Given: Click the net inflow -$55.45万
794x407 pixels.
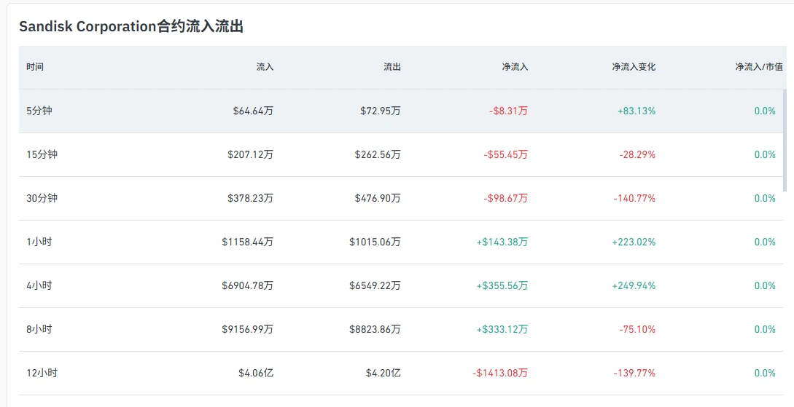Looking at the screenshot, I should 506,154.
